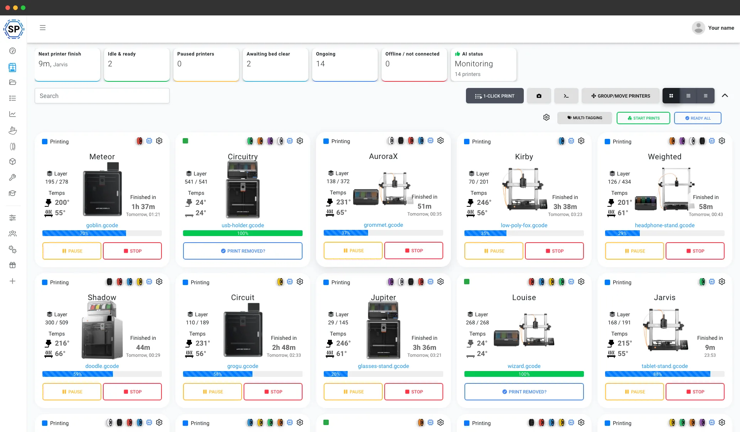Open the printers page icon in sidebar
Viewport: 740px width, 432px height.
click(x=12, y=67)
